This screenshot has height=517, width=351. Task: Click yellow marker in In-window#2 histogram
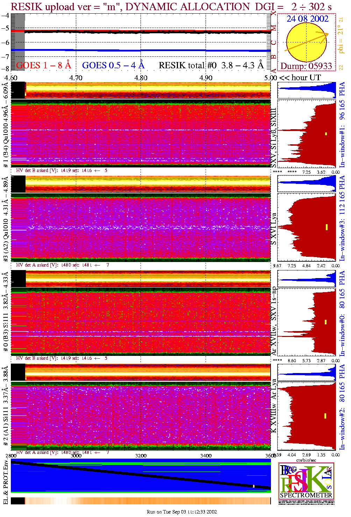click(325, 416)
